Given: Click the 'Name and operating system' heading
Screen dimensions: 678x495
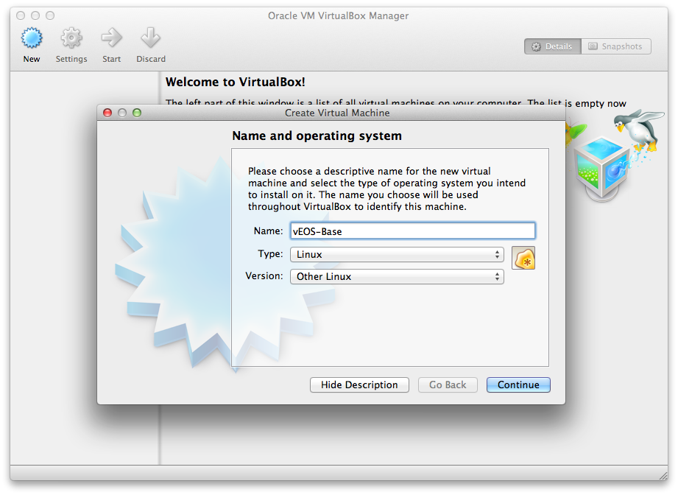Looking at the screenshot, I should click(317, 136).
